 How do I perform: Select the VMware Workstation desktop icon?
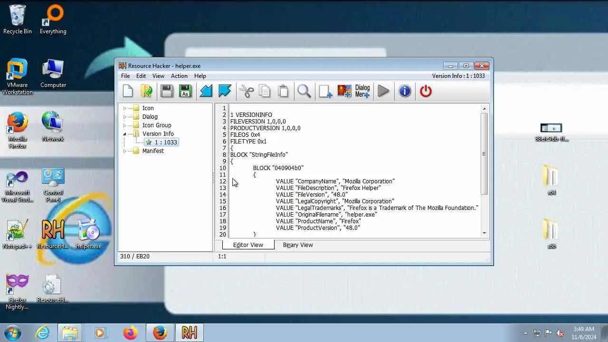coord(18,76)
